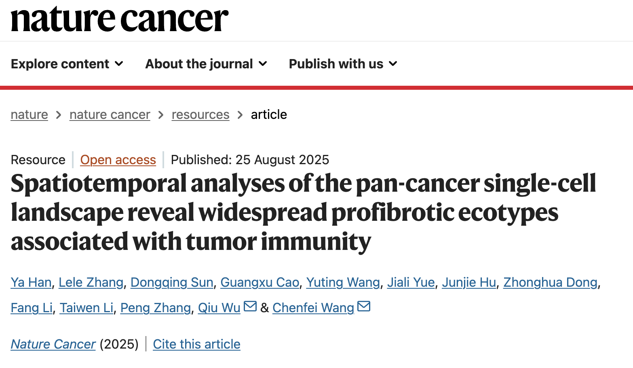View author Ya Han's details

[x=31, y=282]
